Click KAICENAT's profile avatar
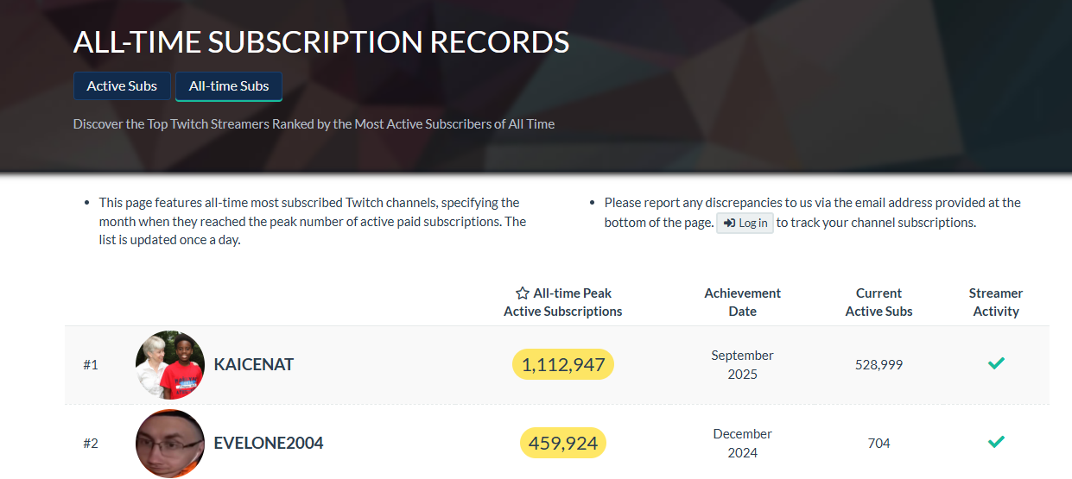The height and width of the screenshot is (479, 1072). pyautogui.click(x=170, y=364)
